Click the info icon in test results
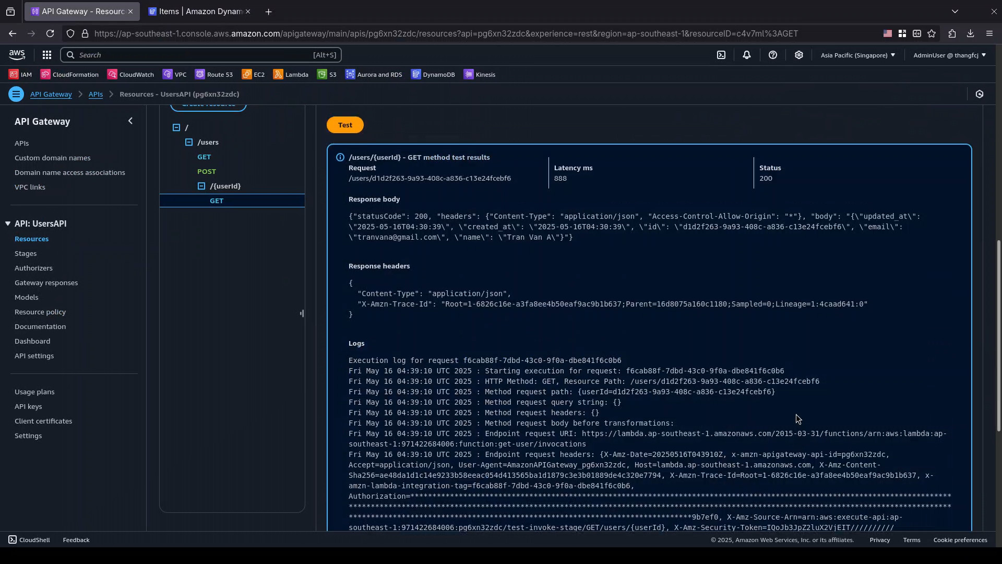Viewport: 1002px width, 564px height. [340, 157]
